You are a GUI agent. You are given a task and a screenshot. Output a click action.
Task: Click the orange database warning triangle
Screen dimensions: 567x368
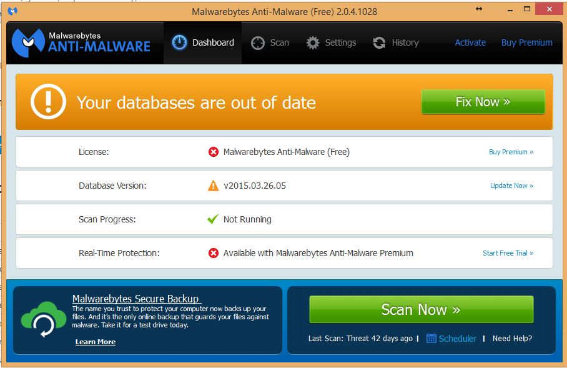pos(214,186)
